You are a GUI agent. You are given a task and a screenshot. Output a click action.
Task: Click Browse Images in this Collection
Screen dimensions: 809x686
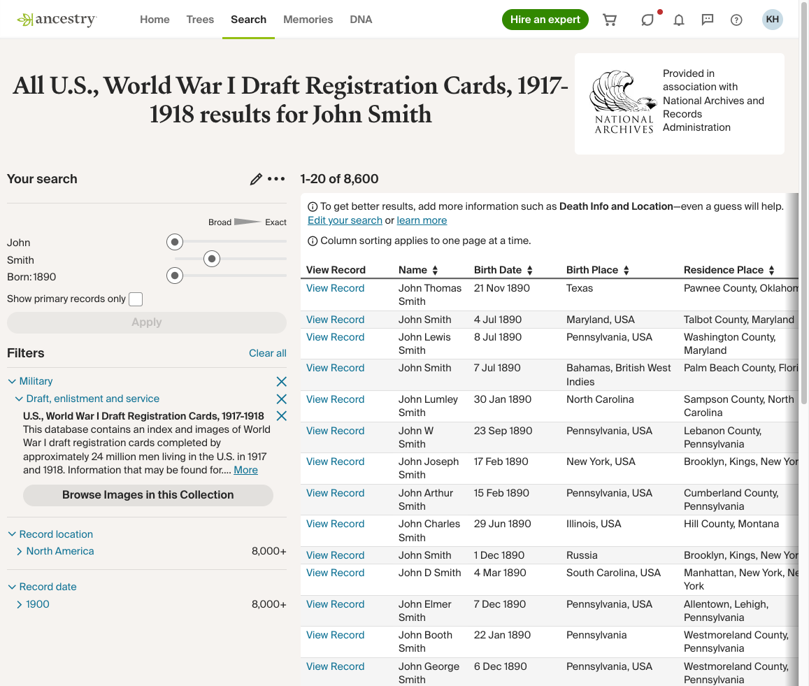[148, 494]
